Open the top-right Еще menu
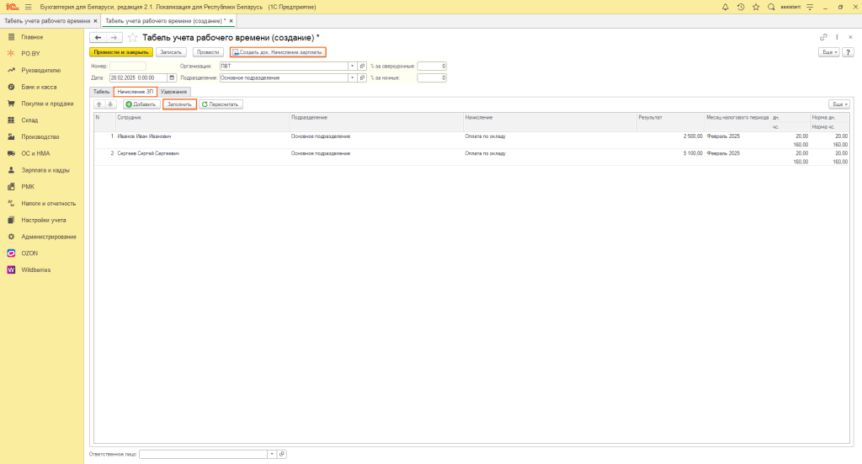The height and width of the screenshot is (464, 862). pos(828,52)
